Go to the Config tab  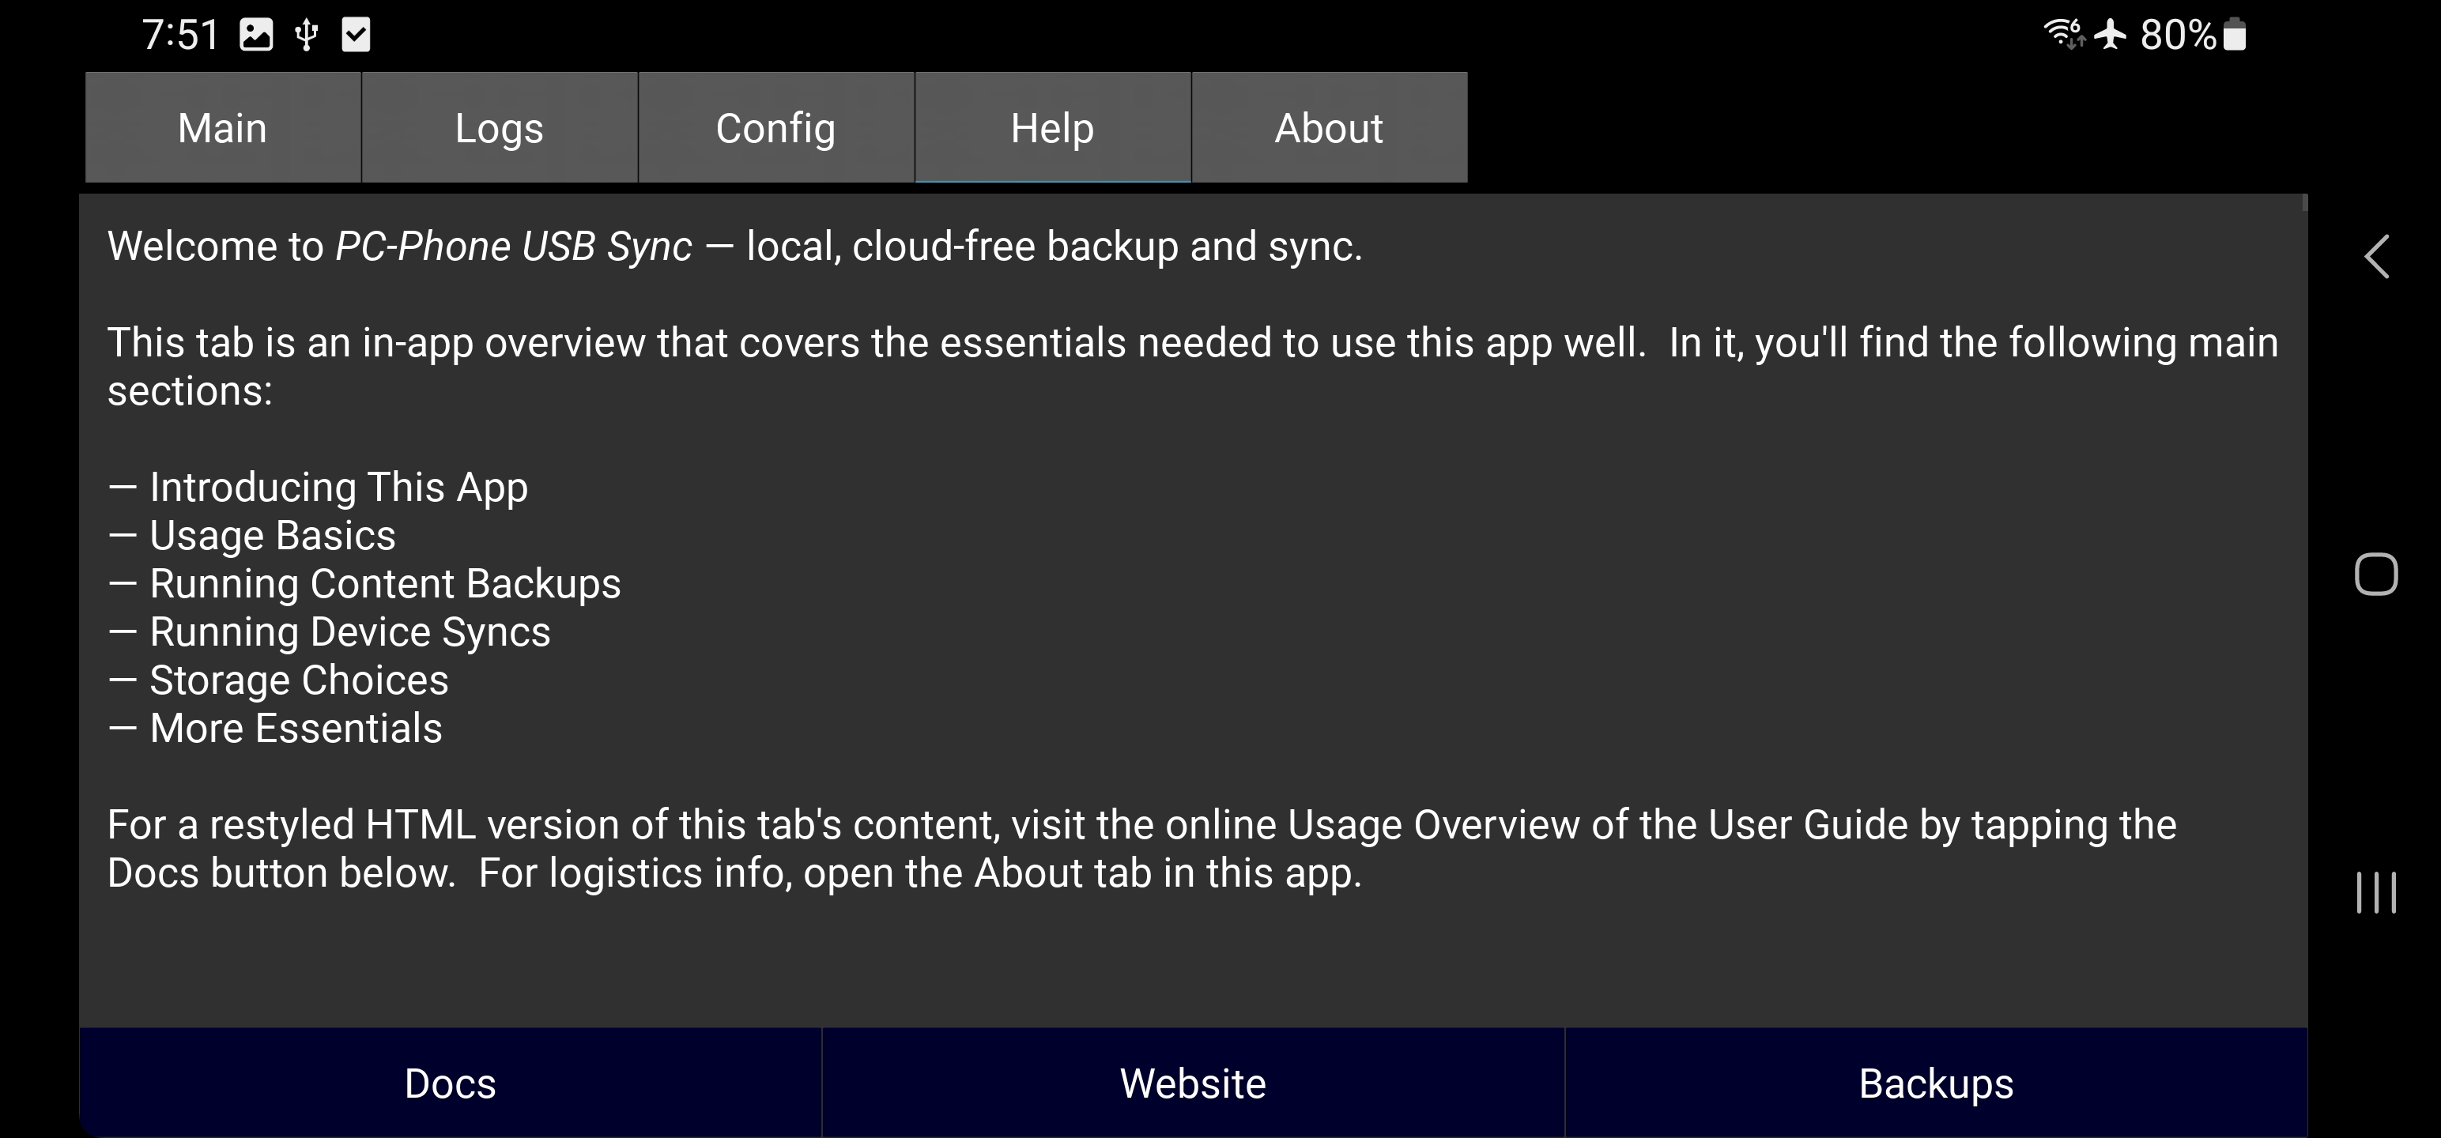pyautogui.click(x=775, y=128)
